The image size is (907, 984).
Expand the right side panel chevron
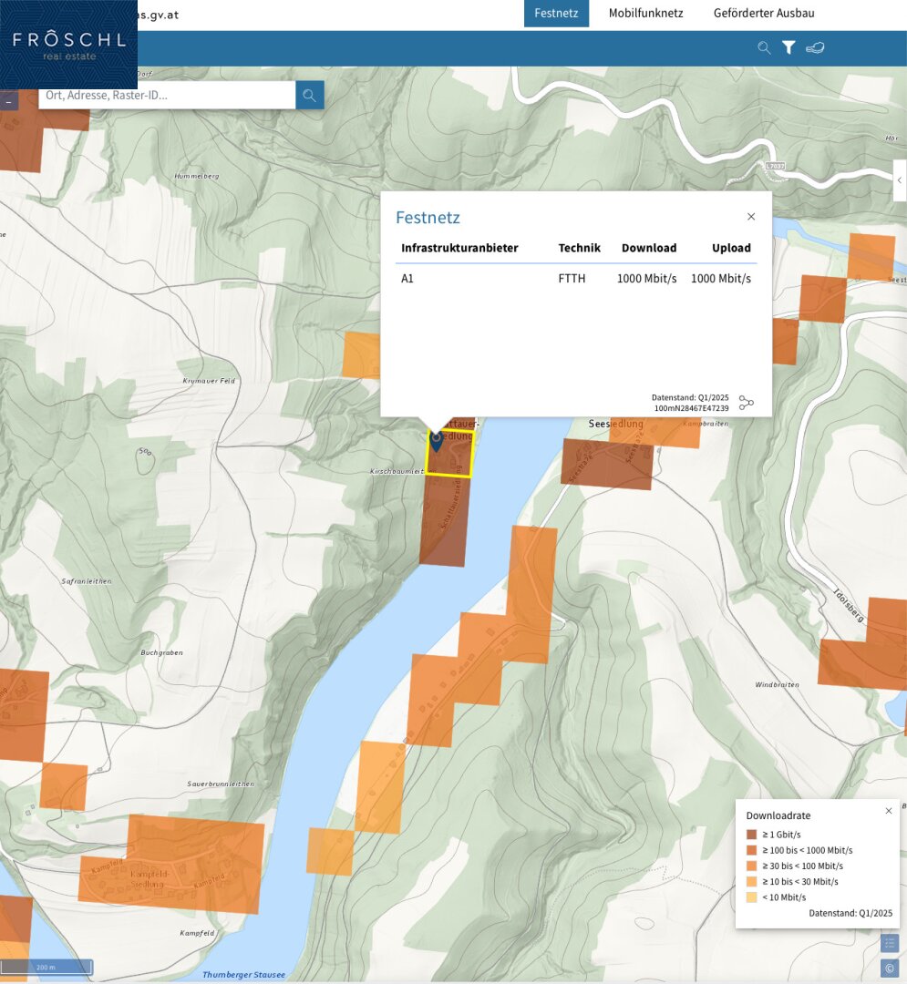(899, 180)
